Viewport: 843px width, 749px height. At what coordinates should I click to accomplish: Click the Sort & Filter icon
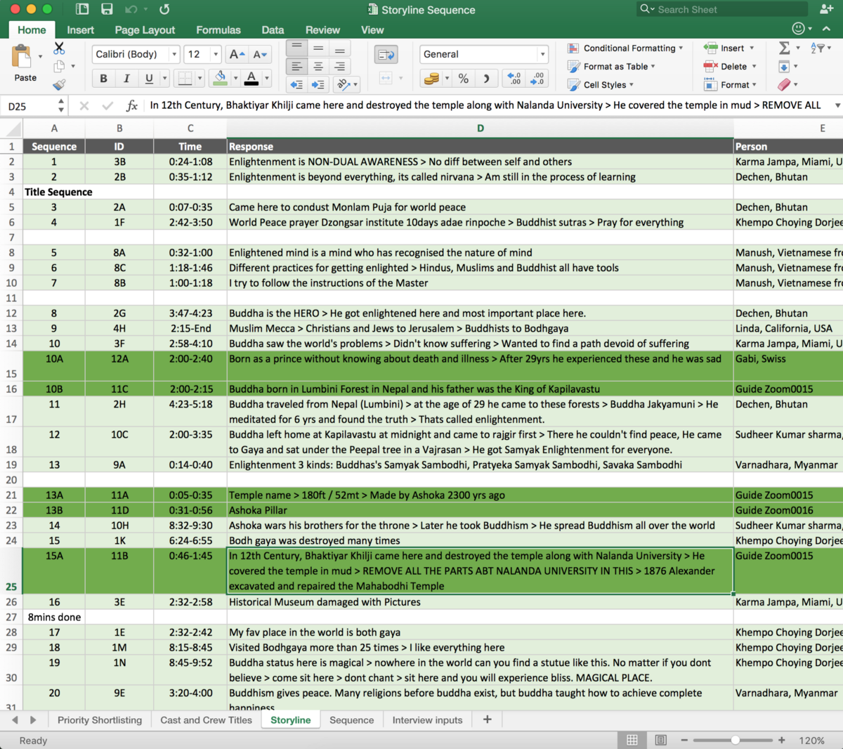point(817,48)
